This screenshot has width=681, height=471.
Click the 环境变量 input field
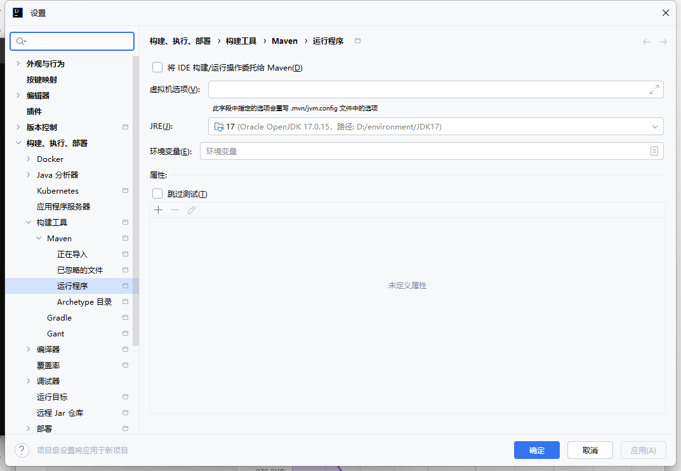pyautogui.click(x=432, y=151)
